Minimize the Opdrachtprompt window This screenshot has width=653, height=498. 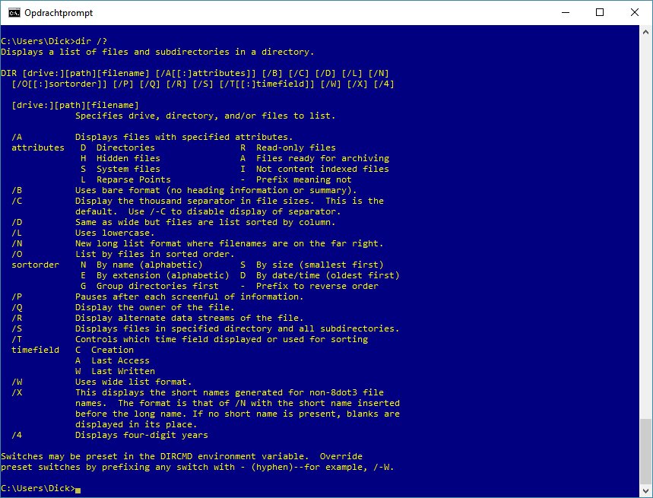(565, 12)
